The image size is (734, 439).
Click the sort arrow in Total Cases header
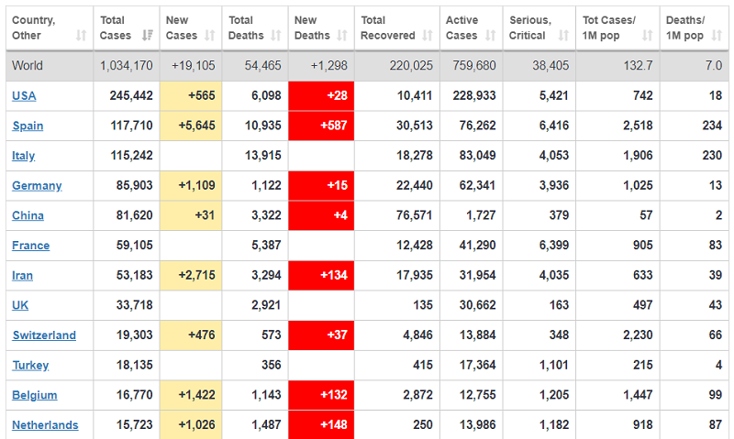tap(148, 36)
